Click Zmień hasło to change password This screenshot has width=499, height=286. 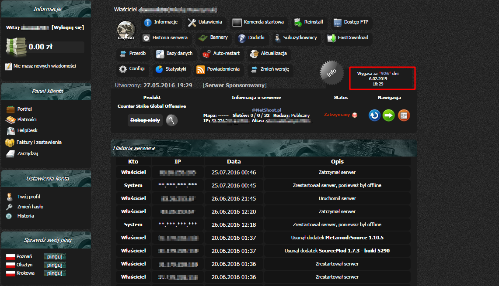[x=30, y=207]
